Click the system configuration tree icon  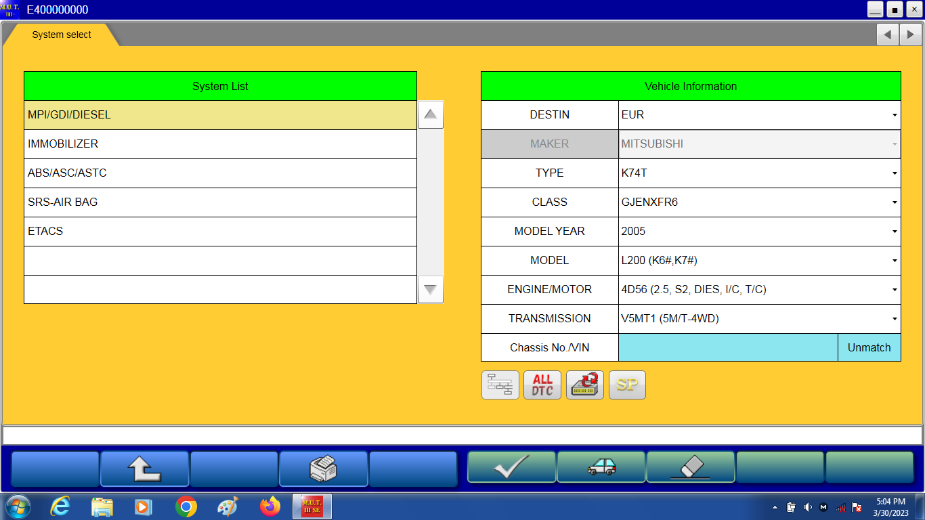(500, 385)
